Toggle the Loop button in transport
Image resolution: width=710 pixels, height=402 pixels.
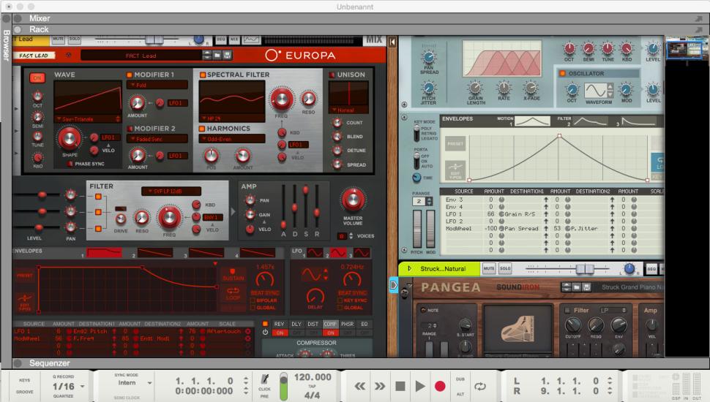480,386
